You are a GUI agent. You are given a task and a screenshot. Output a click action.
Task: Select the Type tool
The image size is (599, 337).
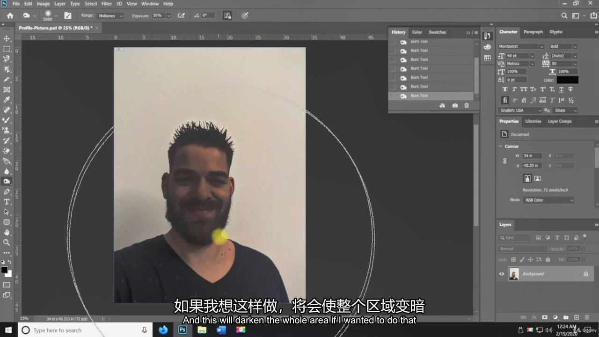click(7, 202)
